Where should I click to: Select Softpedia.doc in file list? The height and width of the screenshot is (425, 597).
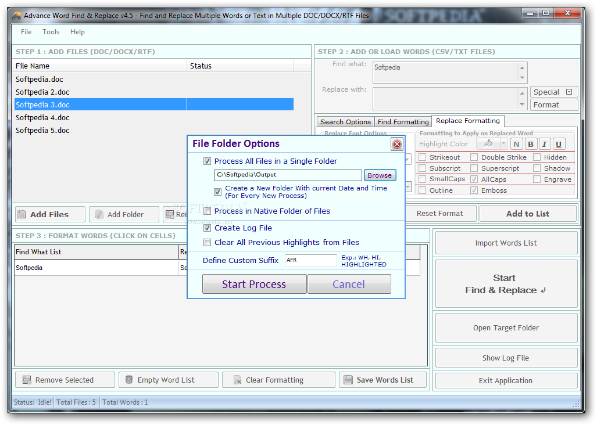[154, 79]
